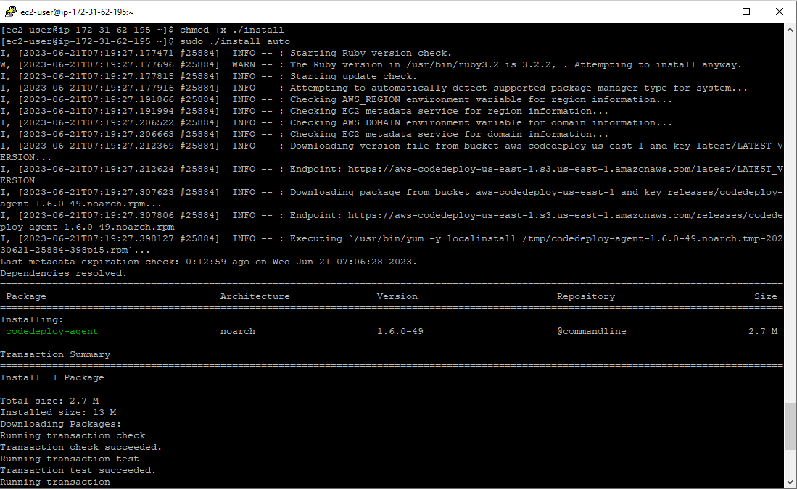Click 'Transaction Summary' heading
Image resolution: width=797 pixels, height=489 pixels.
click(55, 355)
